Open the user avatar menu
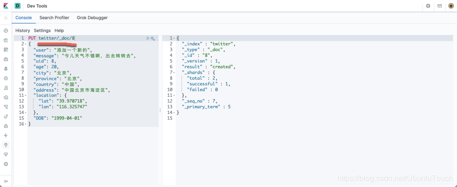Image resolution: width=457 pixels, height=187 pixels. [x=451, y=6]
